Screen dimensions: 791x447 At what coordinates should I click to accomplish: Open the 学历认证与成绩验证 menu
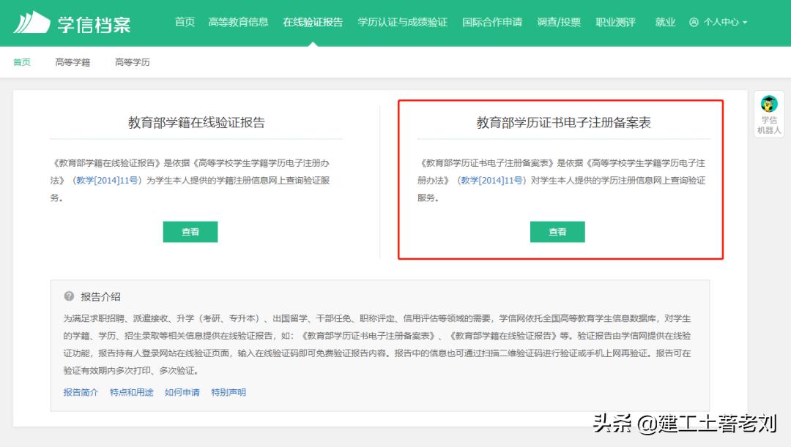click(x=403, y=22)
